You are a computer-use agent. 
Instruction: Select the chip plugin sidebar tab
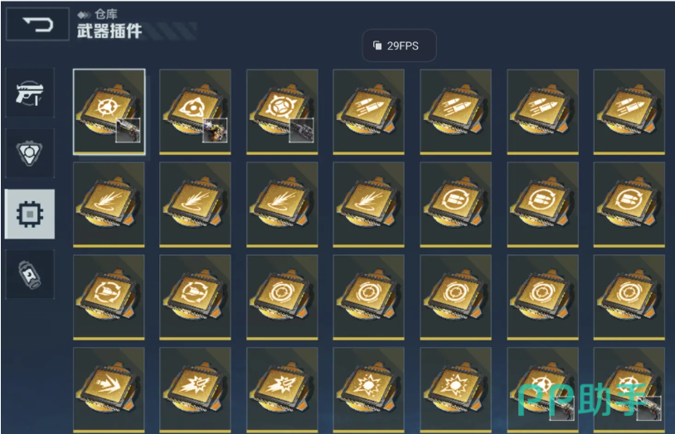(x=30, y=214)
